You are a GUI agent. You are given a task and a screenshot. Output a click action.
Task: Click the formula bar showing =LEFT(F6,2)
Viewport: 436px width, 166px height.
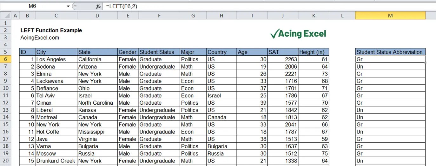[270, 6]
